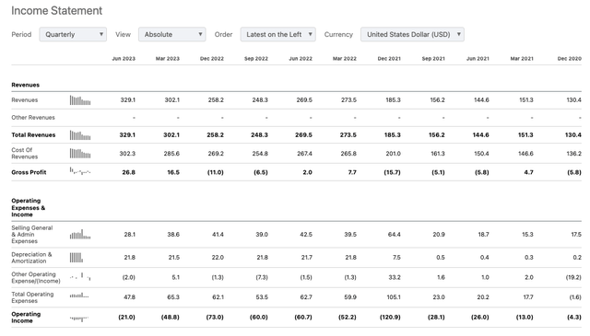Click the Cost Of Revenues row label

[25, 154]
